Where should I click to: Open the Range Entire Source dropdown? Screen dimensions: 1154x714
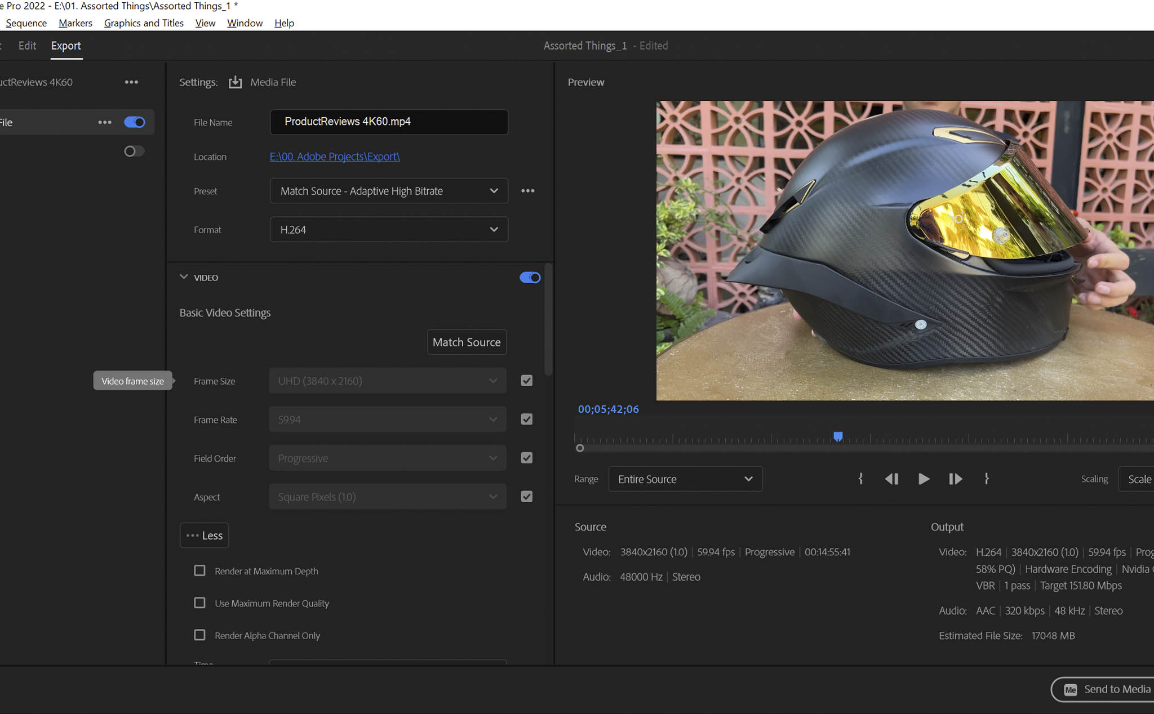(686, 479)
